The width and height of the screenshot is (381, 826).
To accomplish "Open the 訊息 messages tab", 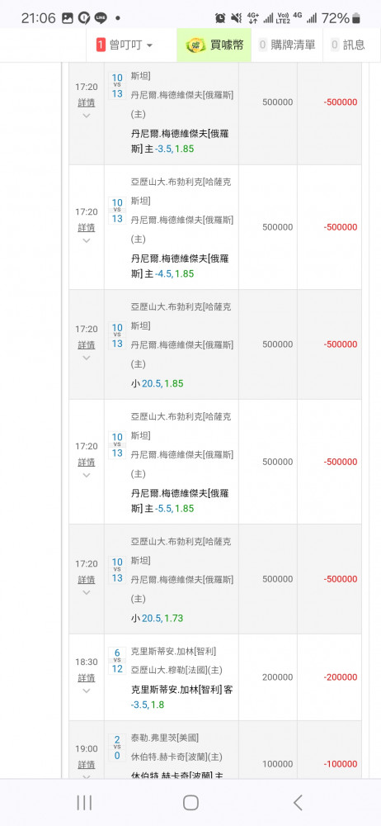I will click(348, 45).
